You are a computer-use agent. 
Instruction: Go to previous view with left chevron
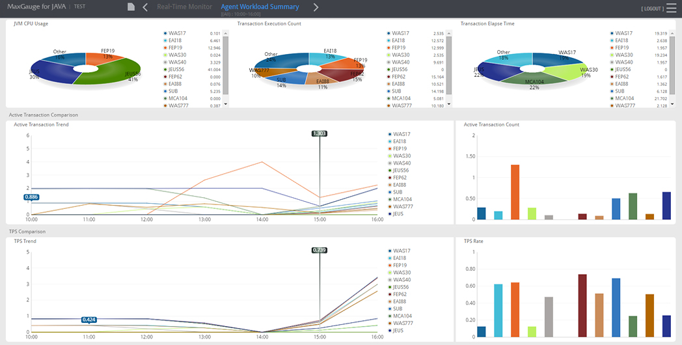tap(145, 7)
